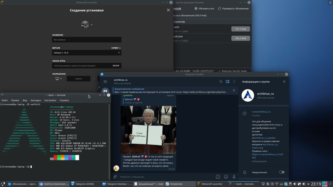333x187 pixels.
Task: Expand the installation icon chooser chevron
Action: (92, 25)
